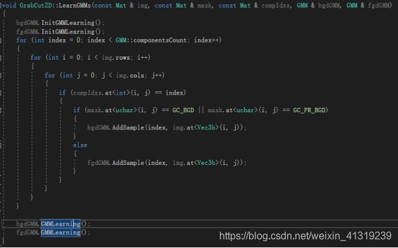This screenshot has width=398, height=248.
Task: Click the img parameter in the function signature
Action: [x=143, y=5]
